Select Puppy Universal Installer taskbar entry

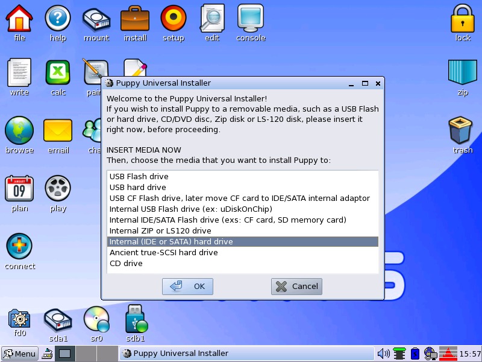(x=246, y=354)
